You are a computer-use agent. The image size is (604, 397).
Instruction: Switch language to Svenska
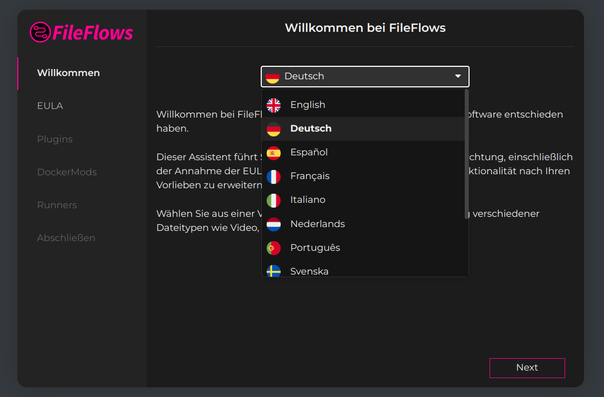point(363,269)
